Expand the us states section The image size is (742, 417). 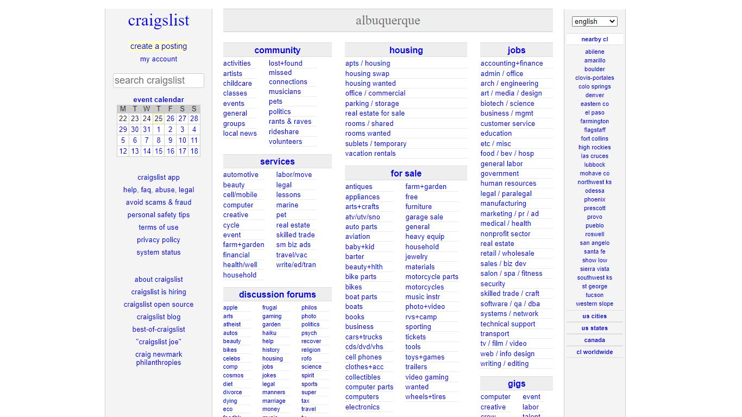[594, 328]
